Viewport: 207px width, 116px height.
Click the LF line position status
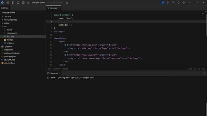(189, 69)
